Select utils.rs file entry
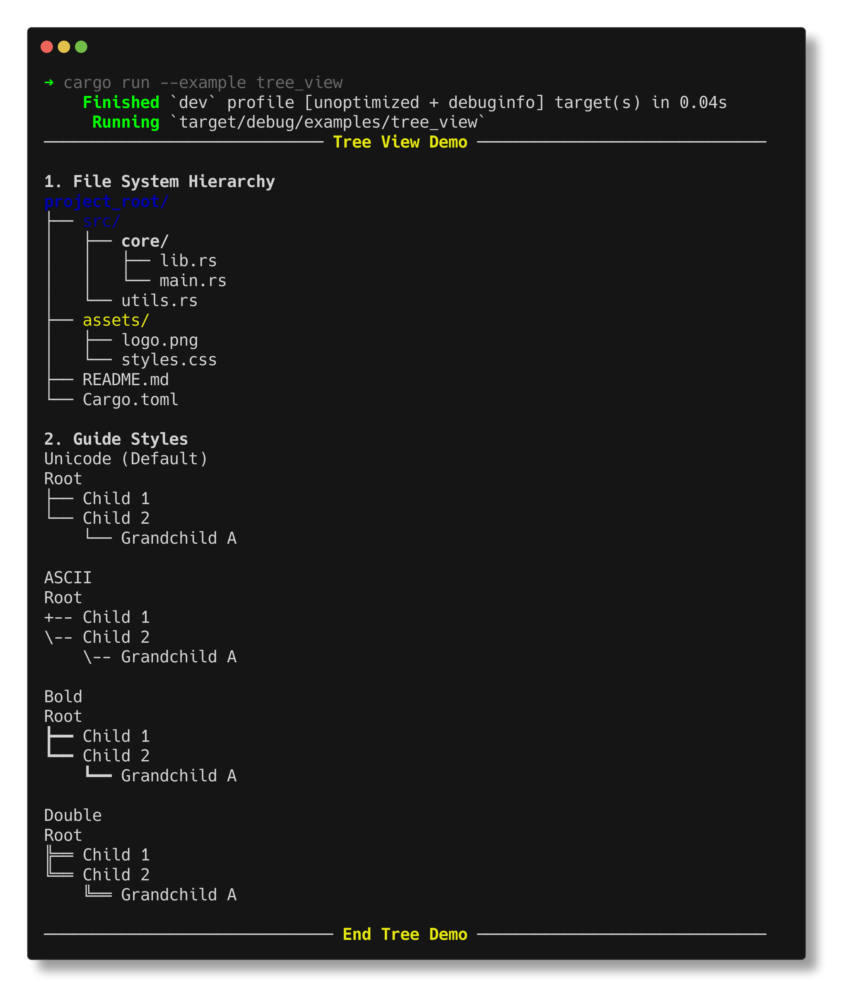Image resolution: width=844 pixels, height=998 pixels. [x=159, y=301]
